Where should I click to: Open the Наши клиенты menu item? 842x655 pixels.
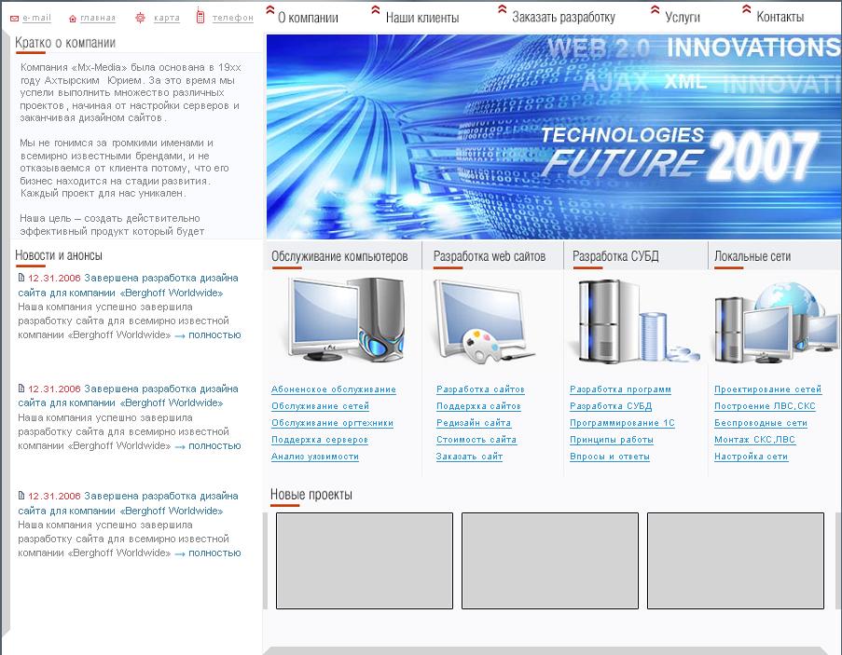pyautogui.click(x=421, y=18)
